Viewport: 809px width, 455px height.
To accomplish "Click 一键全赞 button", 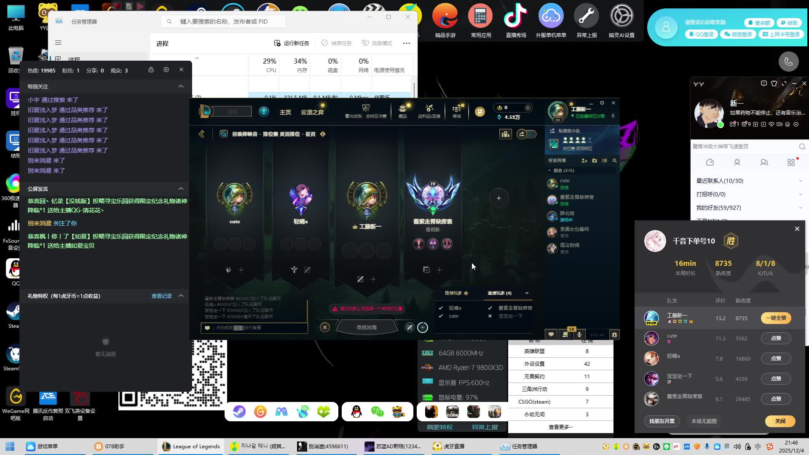I will [776, 318].
